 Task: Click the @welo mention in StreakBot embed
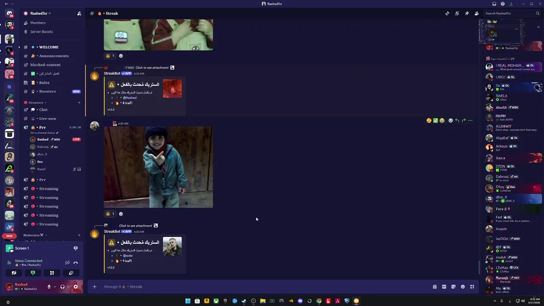tap(128, 256)
